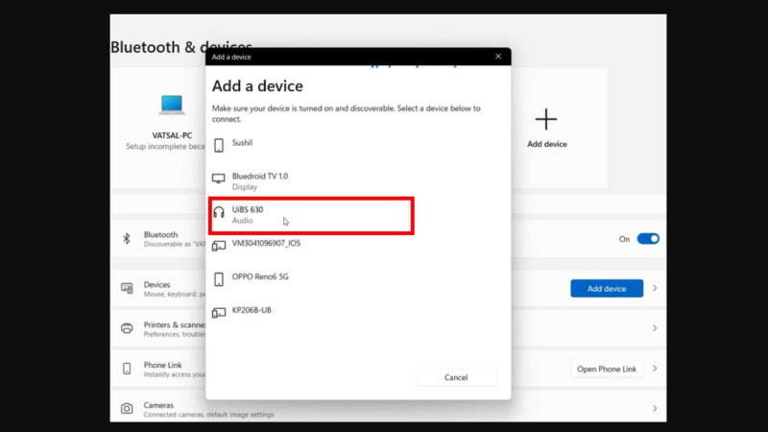
Task: Click the display icon for Bluedroid TV 1.0
Action: tap(219, 179)
